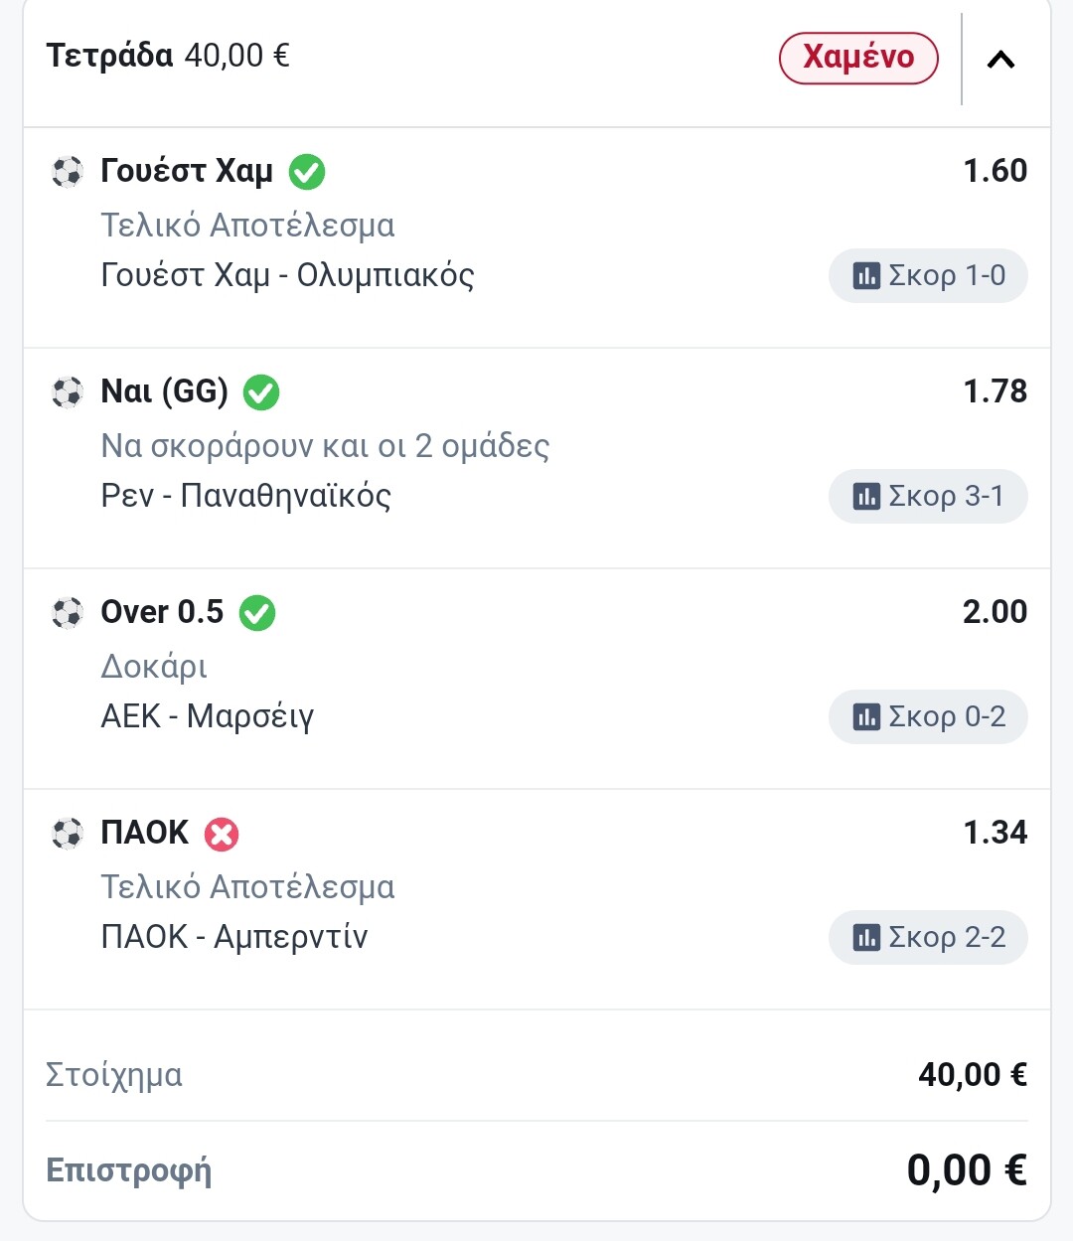Screen dimensions: 1073x1241
Task: Select the ΑΕΚ - Μαρσέιγ match
Action: (208, 716)
